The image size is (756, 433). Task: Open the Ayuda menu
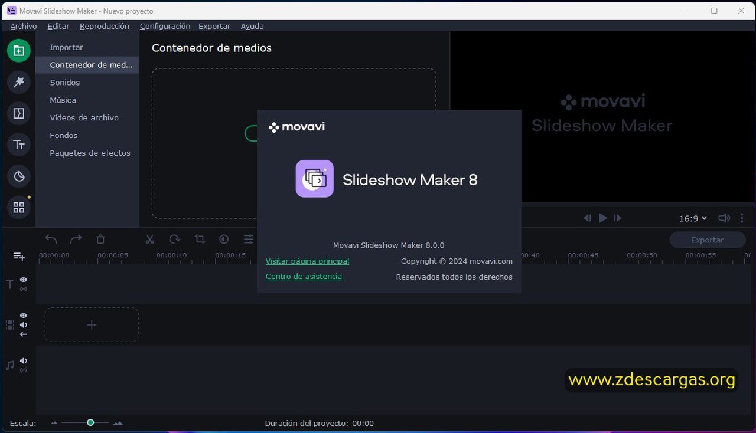click(x=252, y=26)
